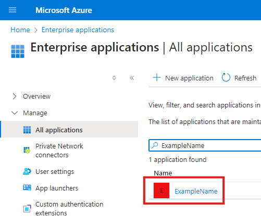This screenshot has width=261, height=218.
Task: Click the Custom authentication extensions icon
Action: 27,209
